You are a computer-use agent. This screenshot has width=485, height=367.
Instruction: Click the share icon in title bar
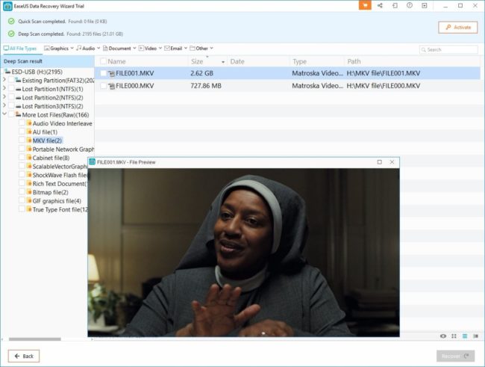pos(380,5)
